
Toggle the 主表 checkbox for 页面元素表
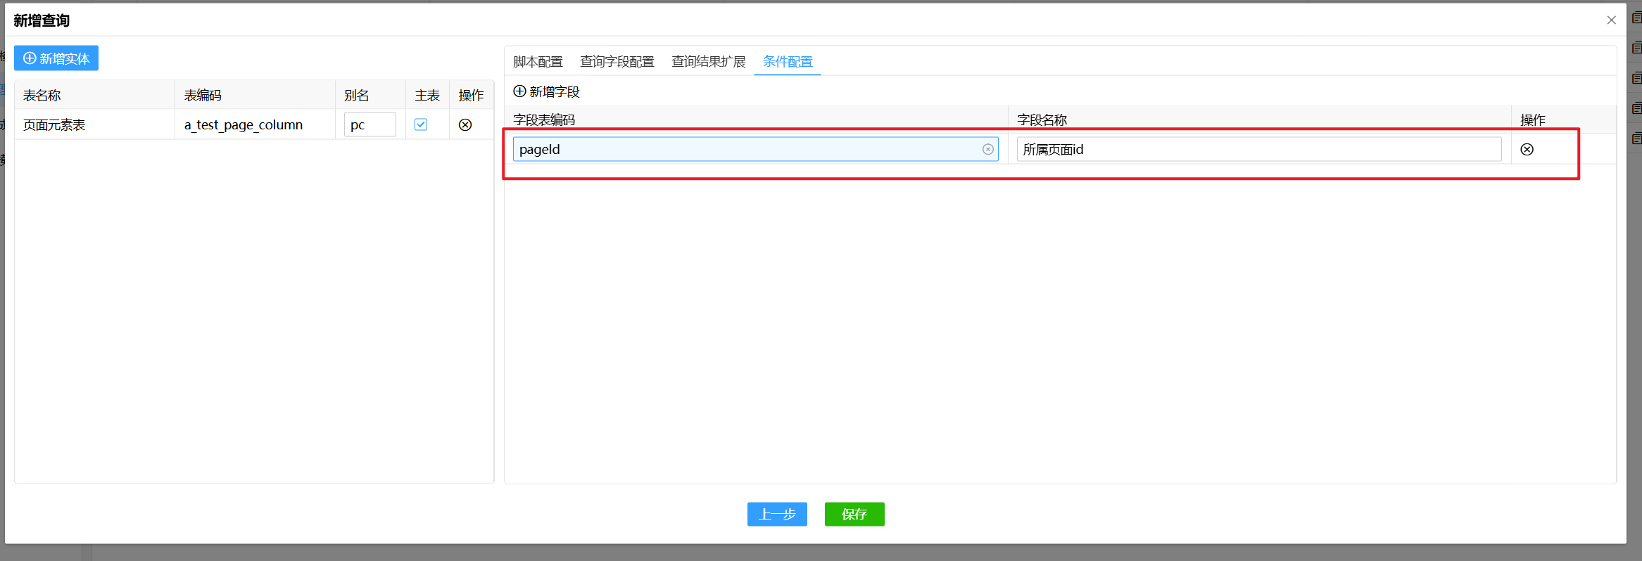click(x=421, y=124)
